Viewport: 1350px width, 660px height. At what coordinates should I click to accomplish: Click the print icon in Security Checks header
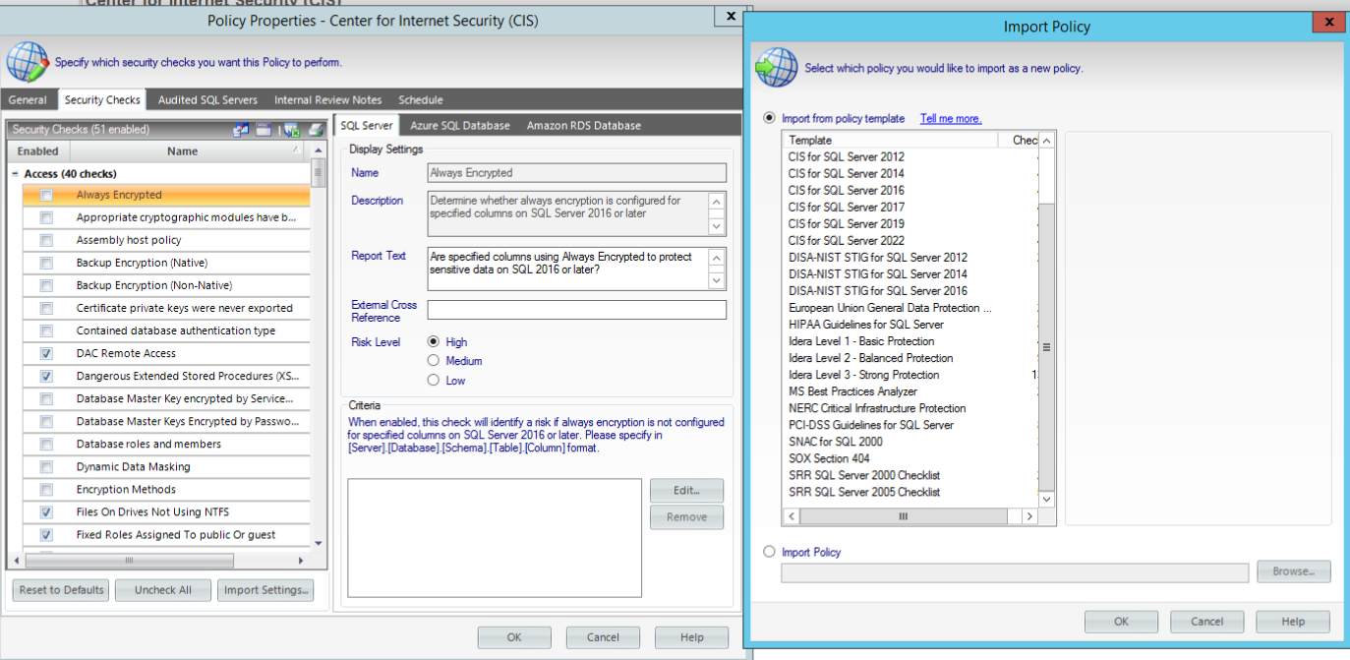pos(316,129)
